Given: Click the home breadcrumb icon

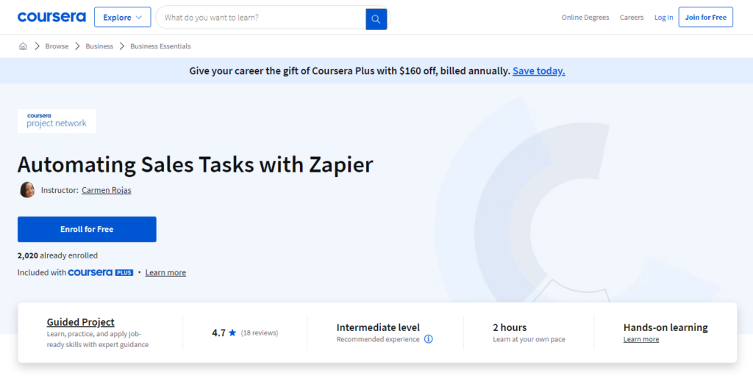Looking at the screenshot, I should (x=23, y=46).
